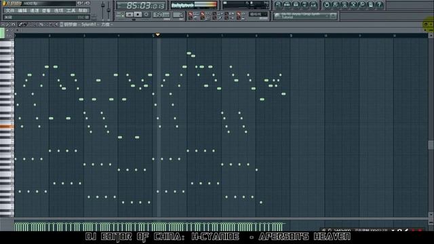Select the highest note in piano roll
This screenshot has width=434, height=244.
[x=189, y=53]
